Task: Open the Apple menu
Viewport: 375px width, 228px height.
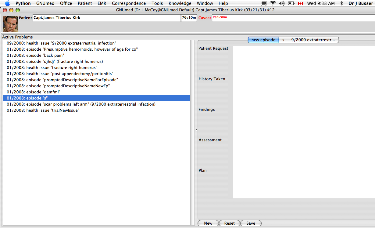Action: 7,3
